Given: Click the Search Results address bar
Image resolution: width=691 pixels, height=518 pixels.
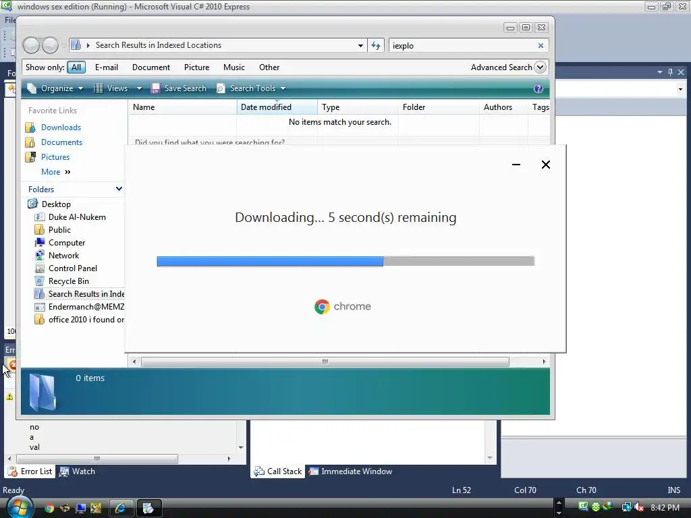Looking at the screenshot, I should click(x=218, y=45).
